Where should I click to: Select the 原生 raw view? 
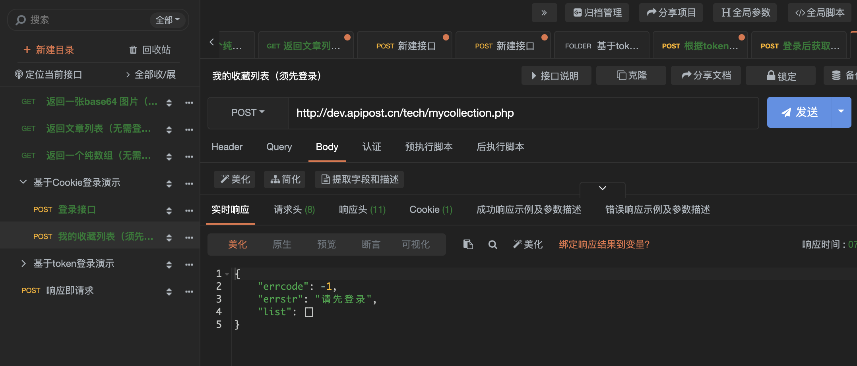pyautogui.click(x=282, y=245)
